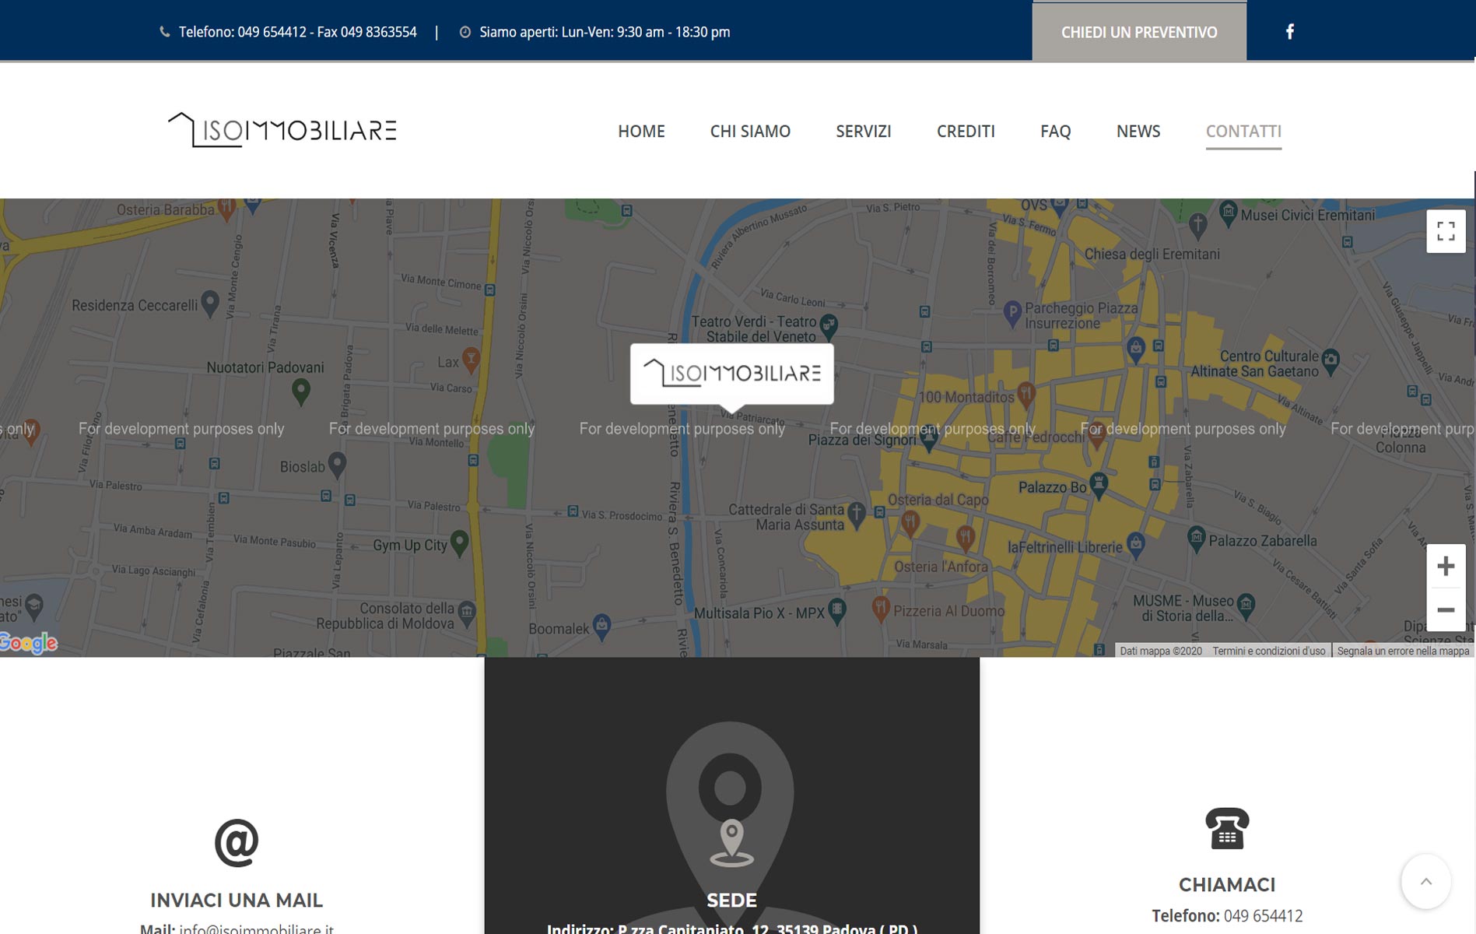Click the 049 654412 number under CHIAMACI
Image resolution: width=1476 pixels, height=934 pixels.
point(1263,915)
